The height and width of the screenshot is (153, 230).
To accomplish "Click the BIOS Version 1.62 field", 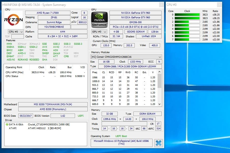I will (63, 116).
